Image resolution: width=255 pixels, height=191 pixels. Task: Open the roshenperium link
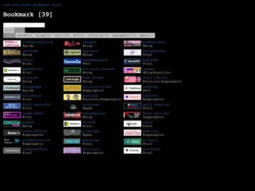(94, 113)
